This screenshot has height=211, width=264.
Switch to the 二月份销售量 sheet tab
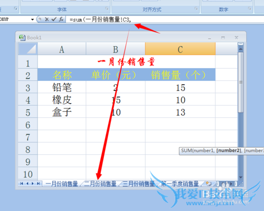[100, 184]
